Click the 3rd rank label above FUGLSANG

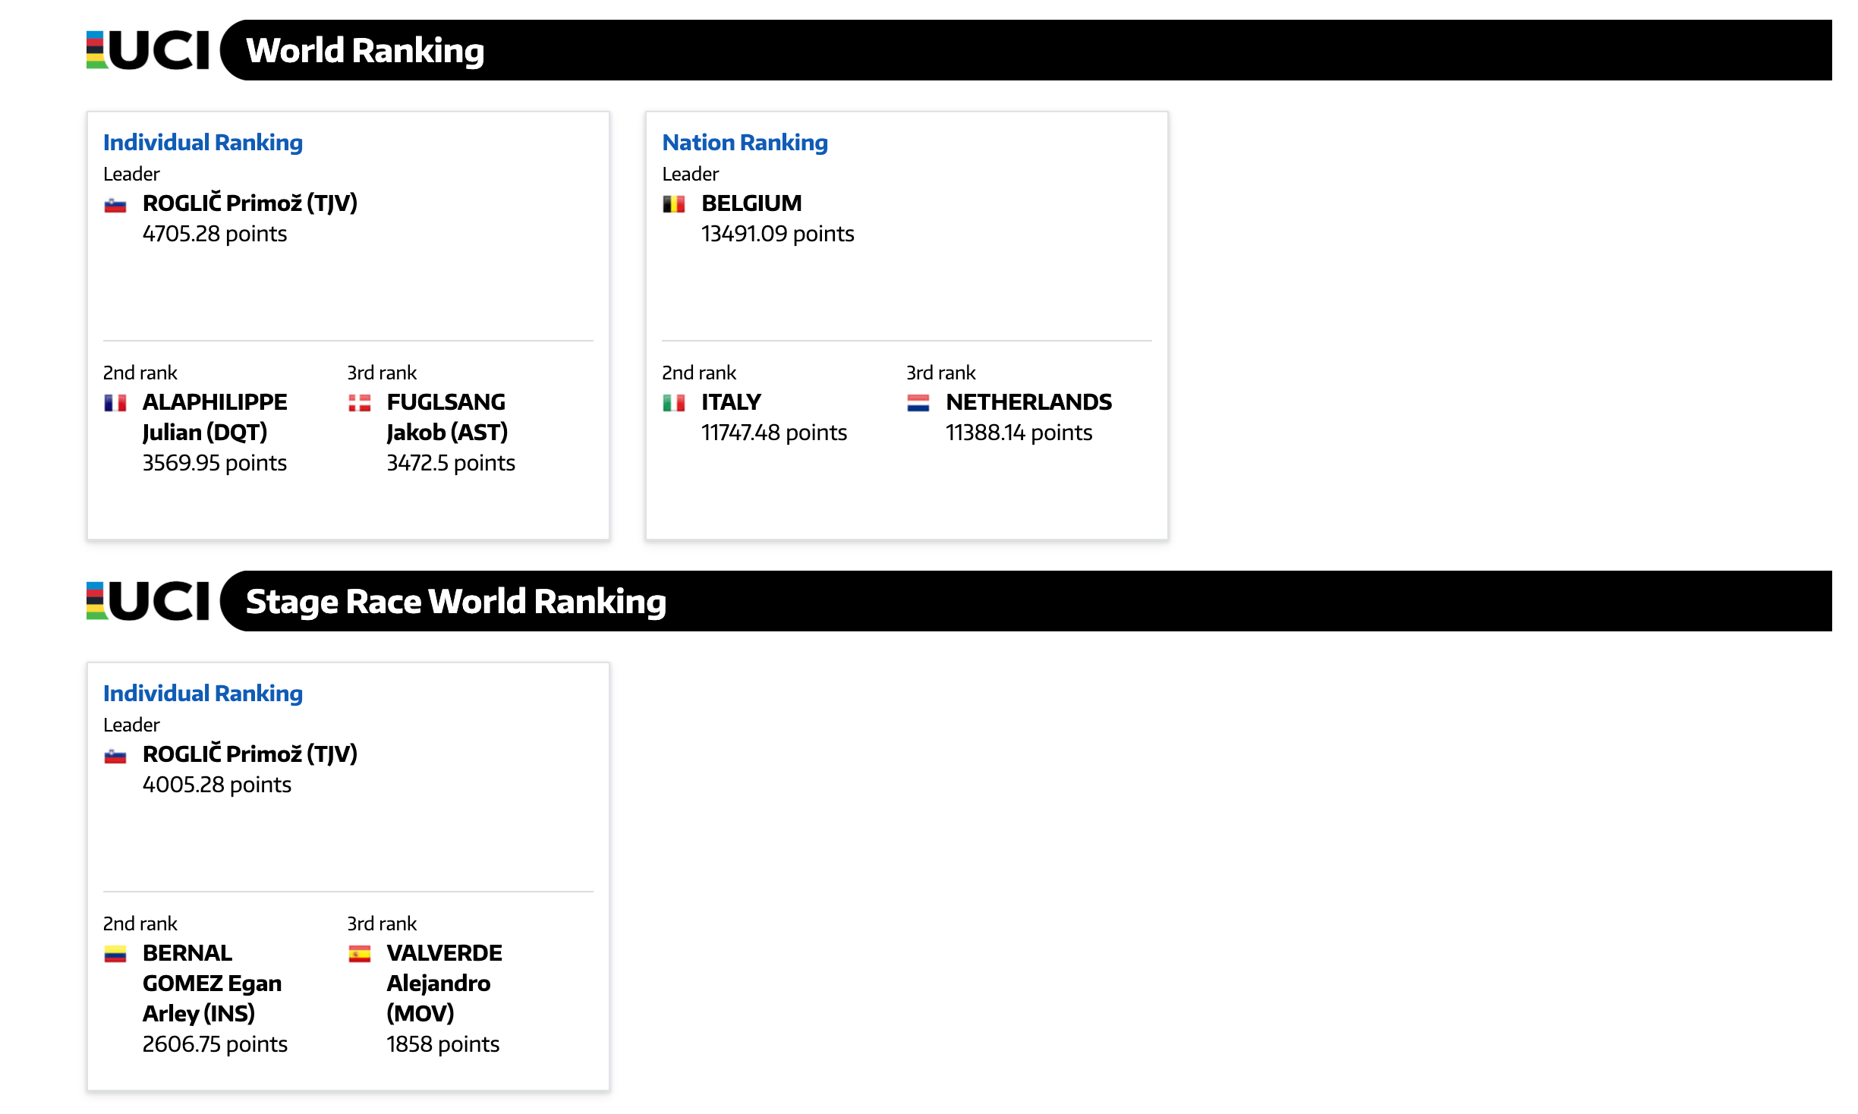382,373
